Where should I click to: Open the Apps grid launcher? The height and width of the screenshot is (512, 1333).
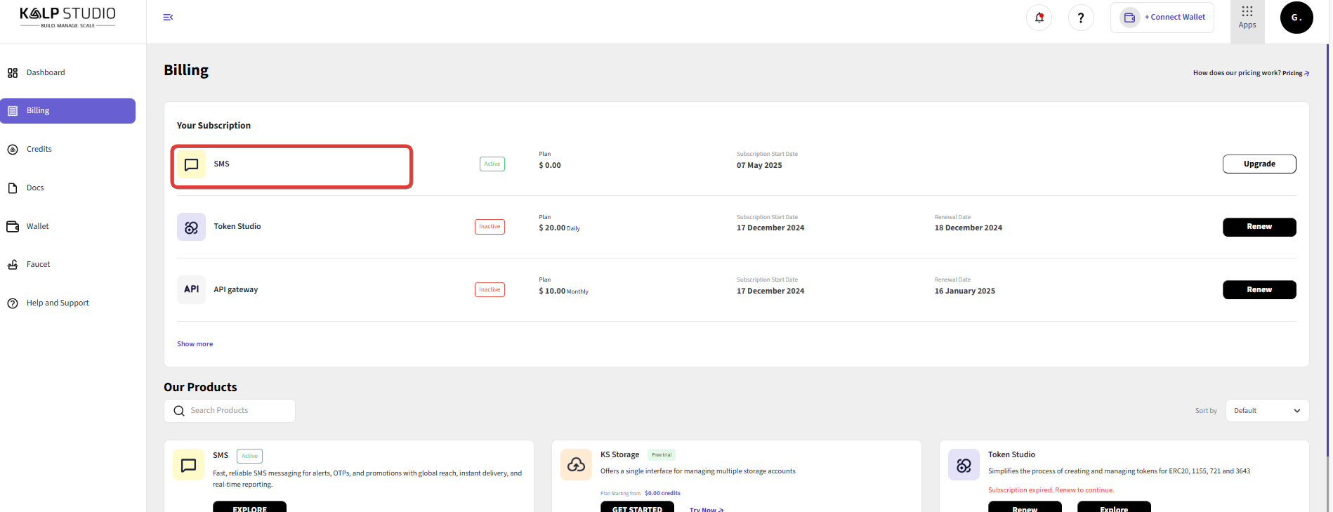click(1247, 18)
